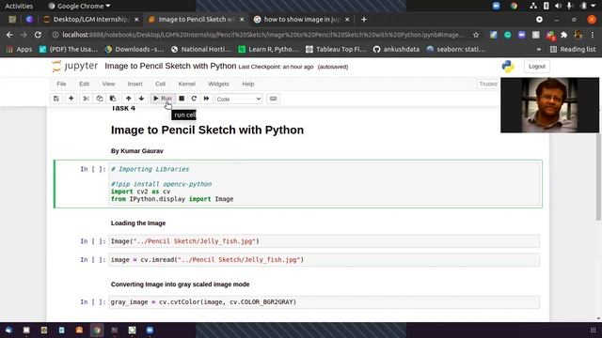
Task: Click the By Kumar Gaurav text
Action: coord(137,151)
